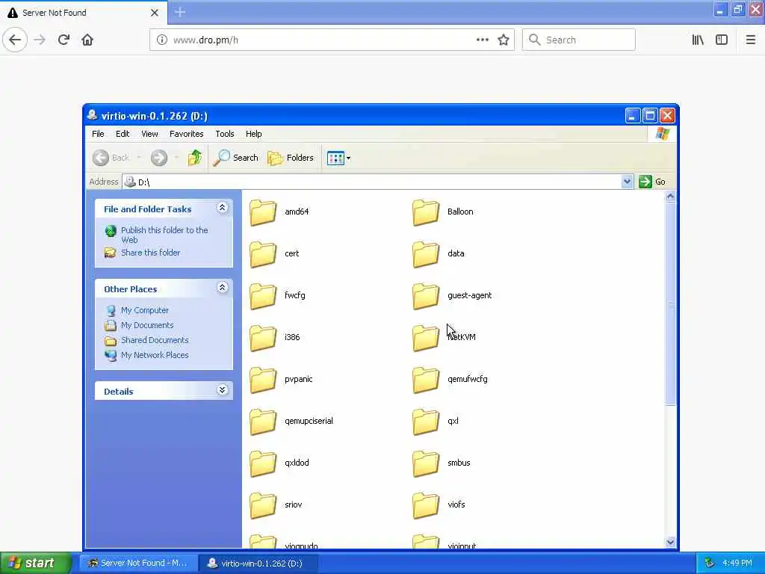Select the fwcfg folder icon

point(264,296)
